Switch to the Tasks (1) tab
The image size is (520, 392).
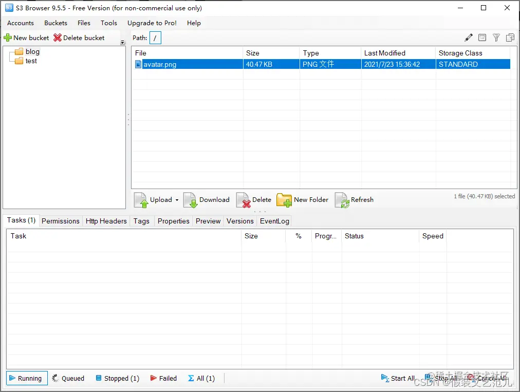[x=21, y=220]
